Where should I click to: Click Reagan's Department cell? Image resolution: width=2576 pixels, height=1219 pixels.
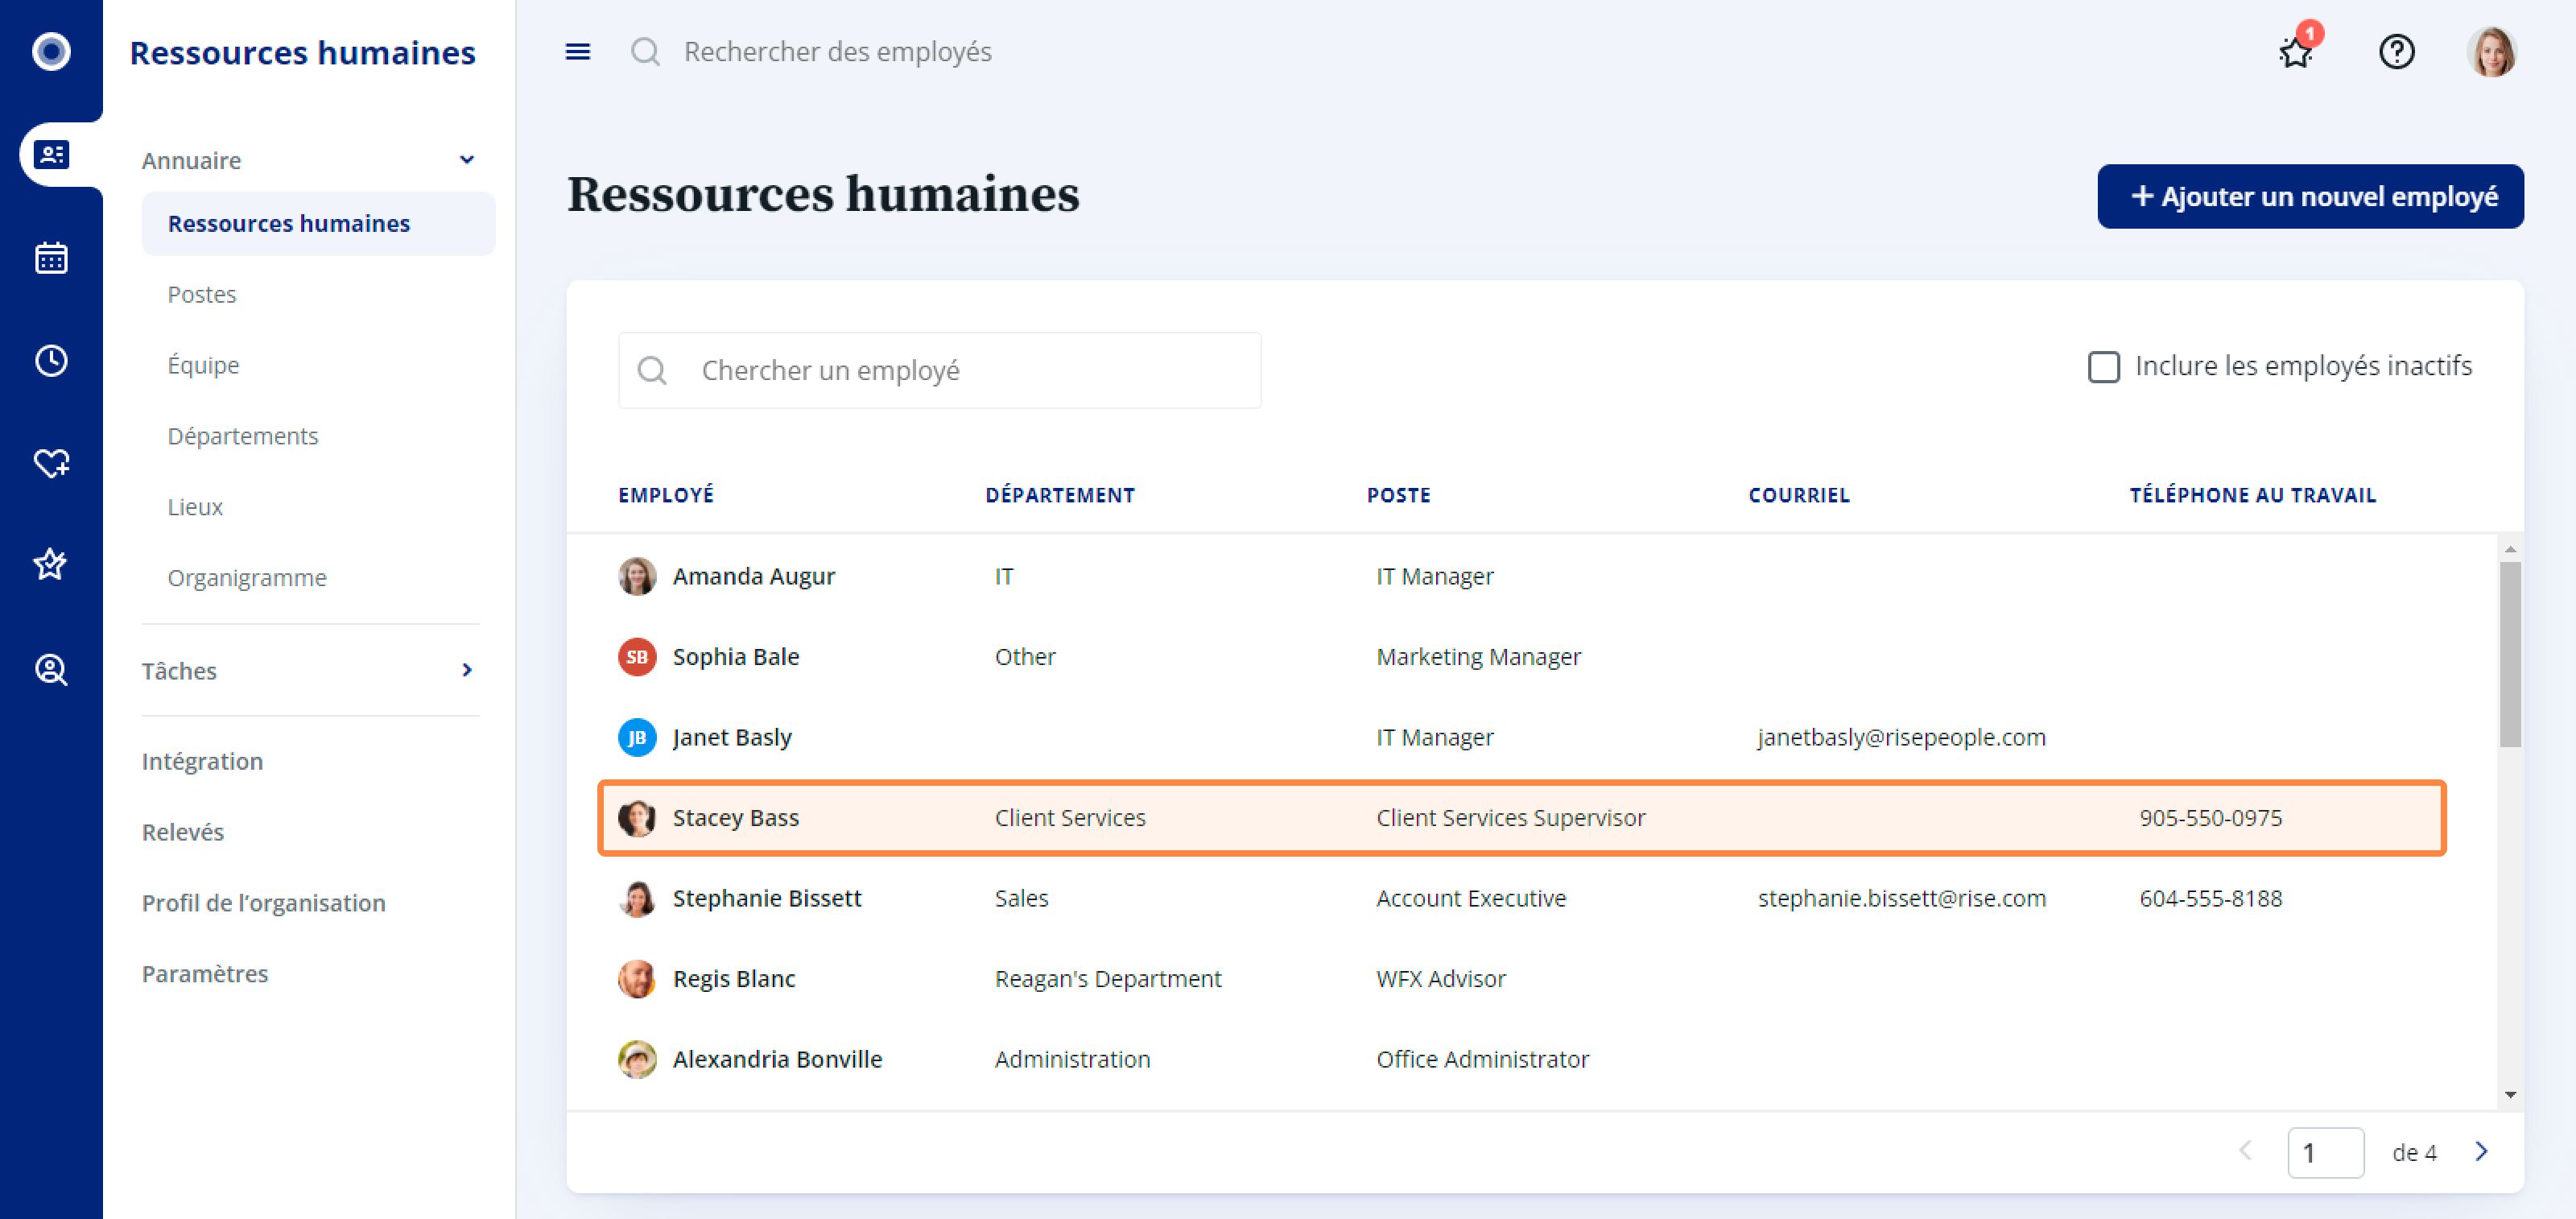coord(1107,979)
